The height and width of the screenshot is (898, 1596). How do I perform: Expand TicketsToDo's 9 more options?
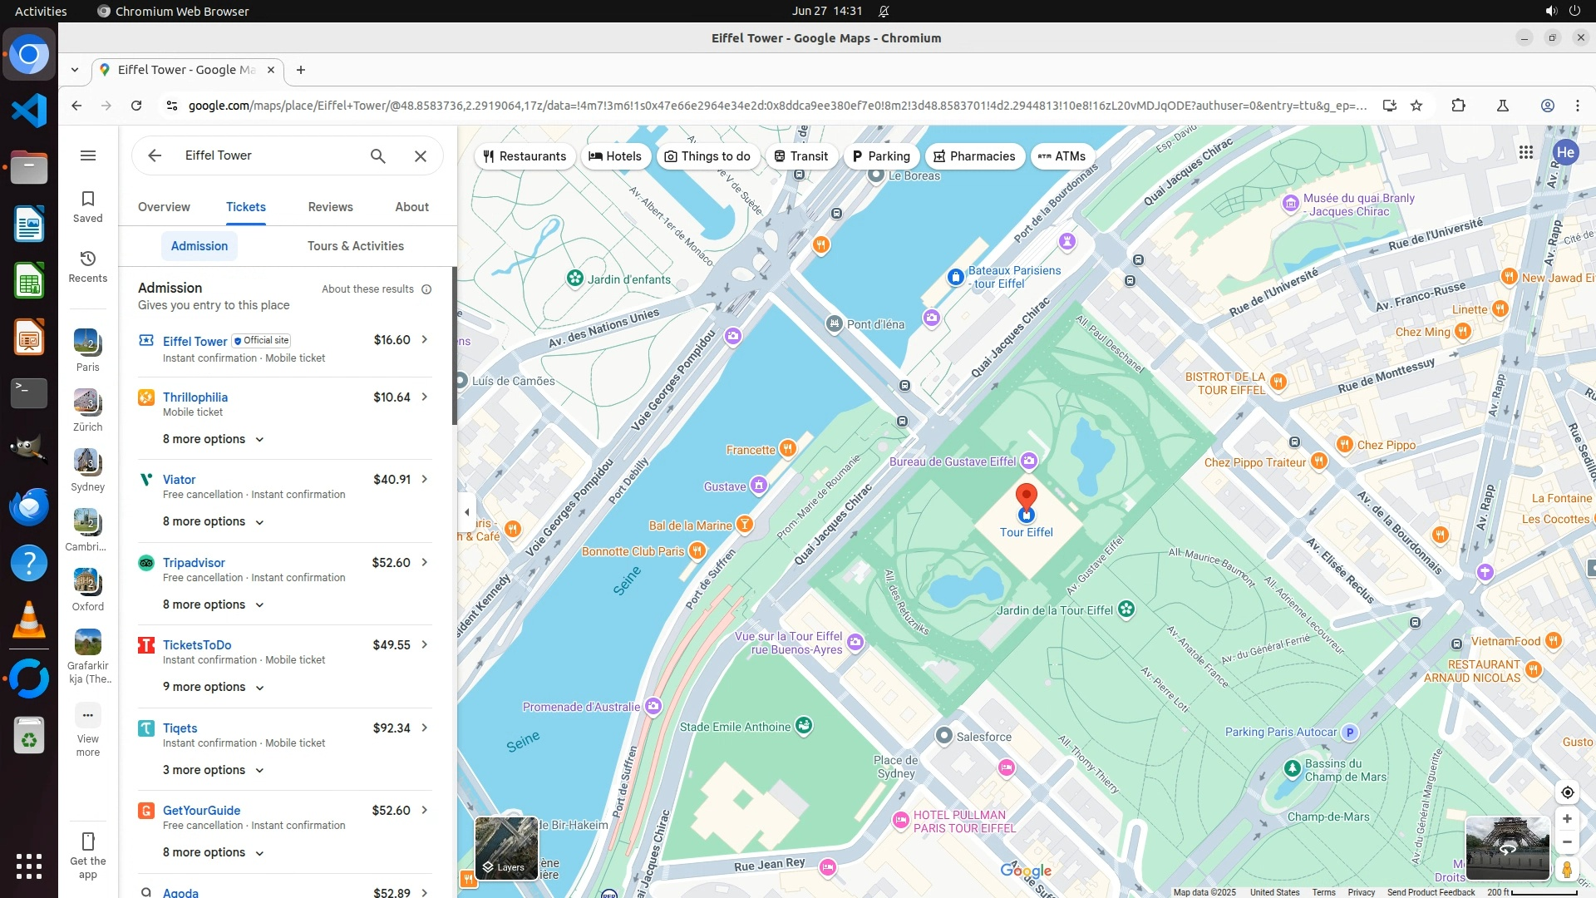tap(213, 687)
